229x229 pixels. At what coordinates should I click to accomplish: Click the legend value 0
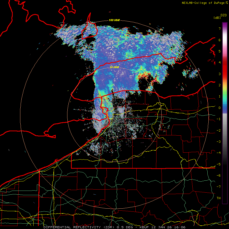pos(220,108)
